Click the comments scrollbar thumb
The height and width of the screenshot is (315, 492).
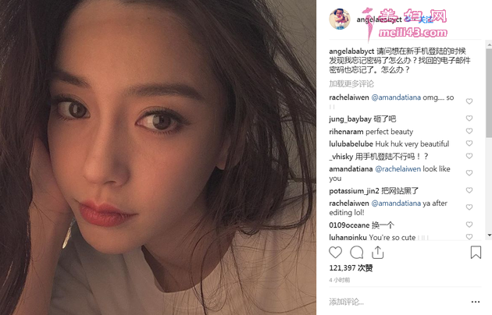pos(489,93)
